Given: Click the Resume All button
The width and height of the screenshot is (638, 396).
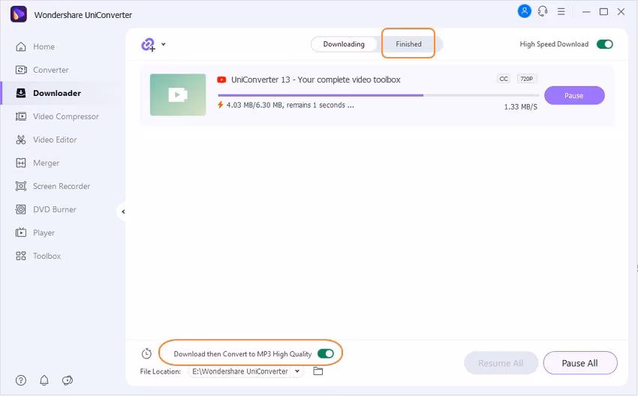Looking at the screenshot, I should pyautogui.click(x=501, y=363).
